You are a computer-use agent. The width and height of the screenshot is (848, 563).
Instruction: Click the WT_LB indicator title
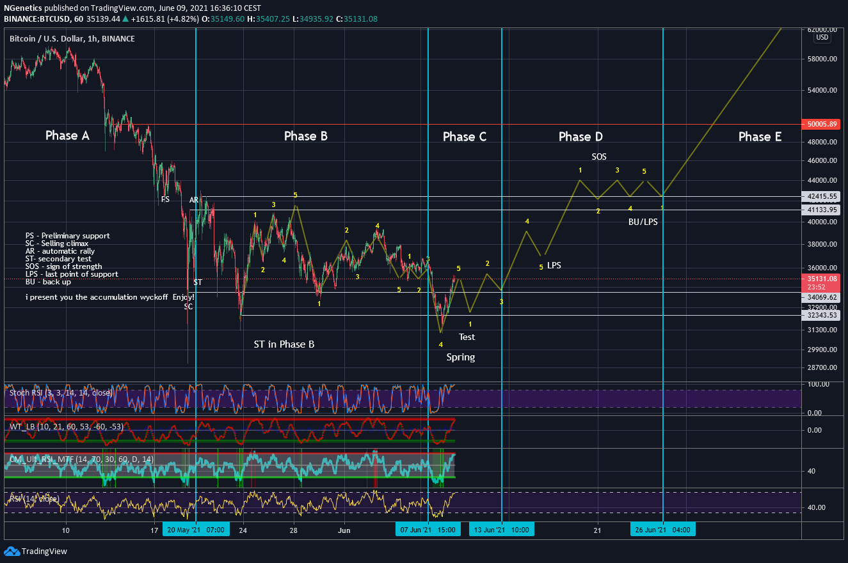pos(66,426)
